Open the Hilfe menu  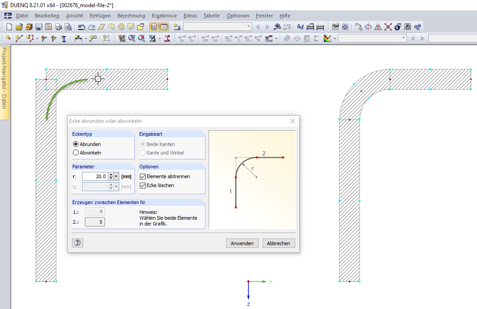click(x=285, y=16)
